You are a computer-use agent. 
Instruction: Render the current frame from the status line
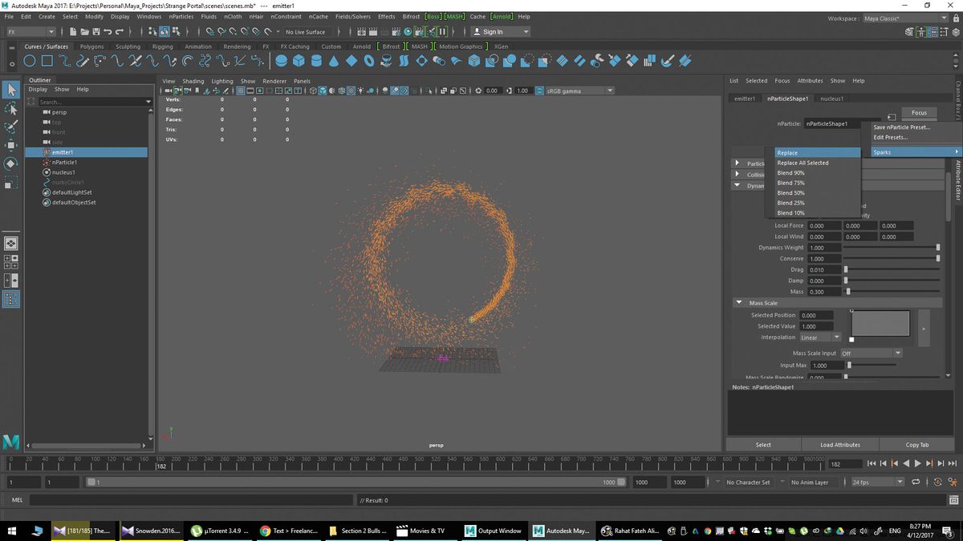[374, 32]
